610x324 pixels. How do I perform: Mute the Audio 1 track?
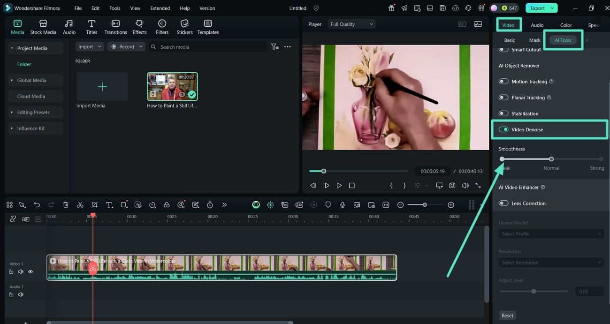21,294
